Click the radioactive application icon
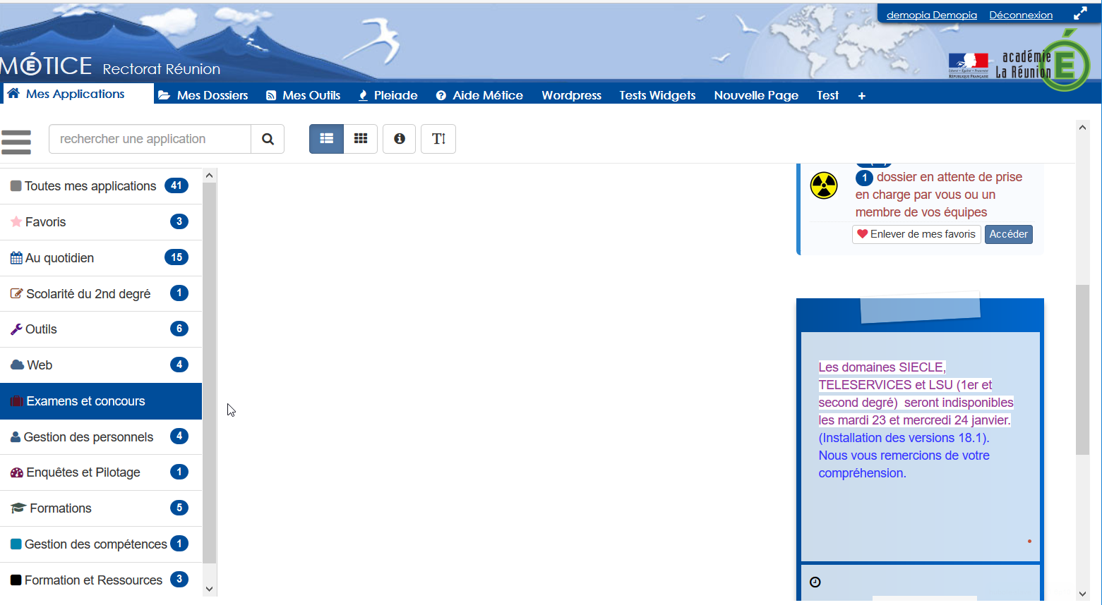The image size is (1102, 605). [x=824, y=185]
